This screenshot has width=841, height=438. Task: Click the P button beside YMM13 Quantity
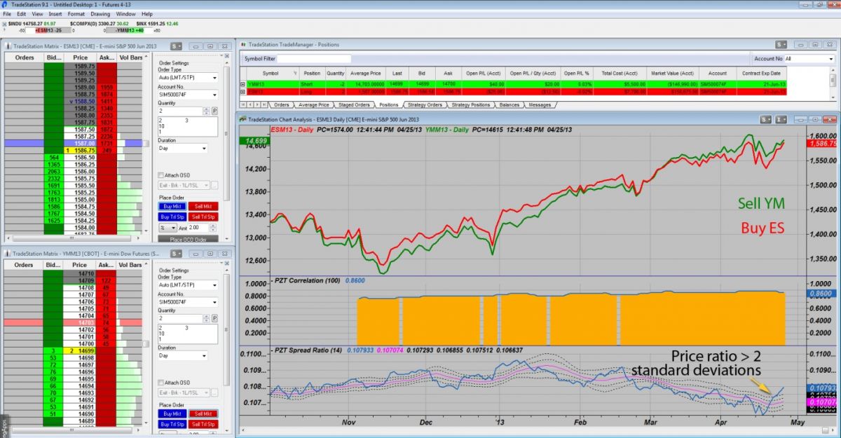(214, 319)
